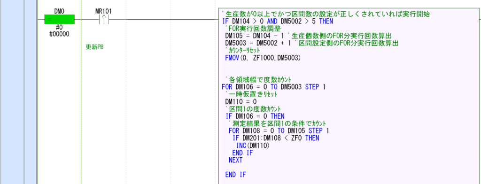Click the DM0 device label
The height and width of the screenshot is (184, 481).
point(59,11)
